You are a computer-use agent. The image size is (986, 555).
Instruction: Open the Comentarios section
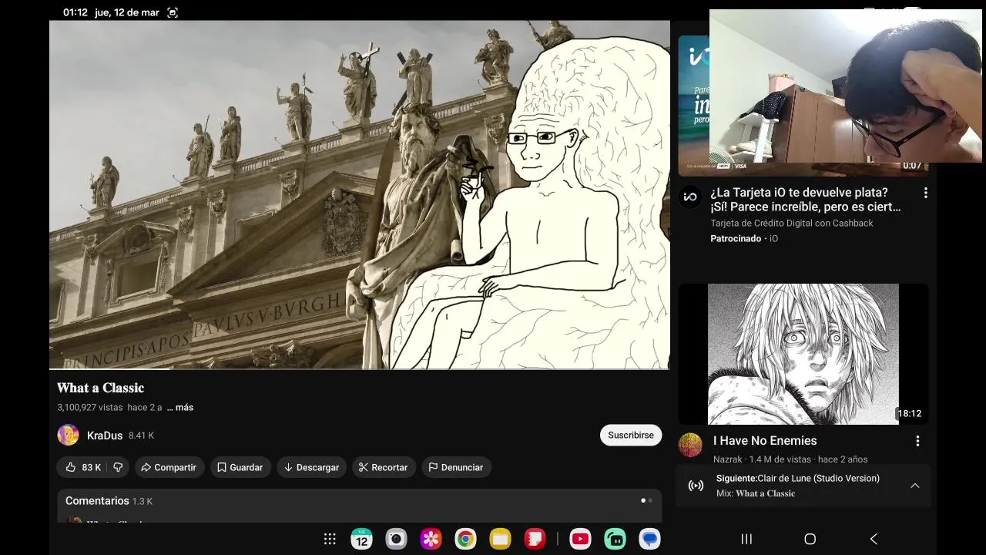tap(359, 505)
